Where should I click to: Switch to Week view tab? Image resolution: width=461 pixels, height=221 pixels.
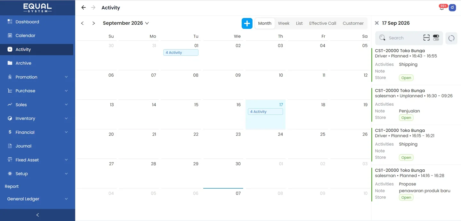pyautogui.click(x=284, y=23)
